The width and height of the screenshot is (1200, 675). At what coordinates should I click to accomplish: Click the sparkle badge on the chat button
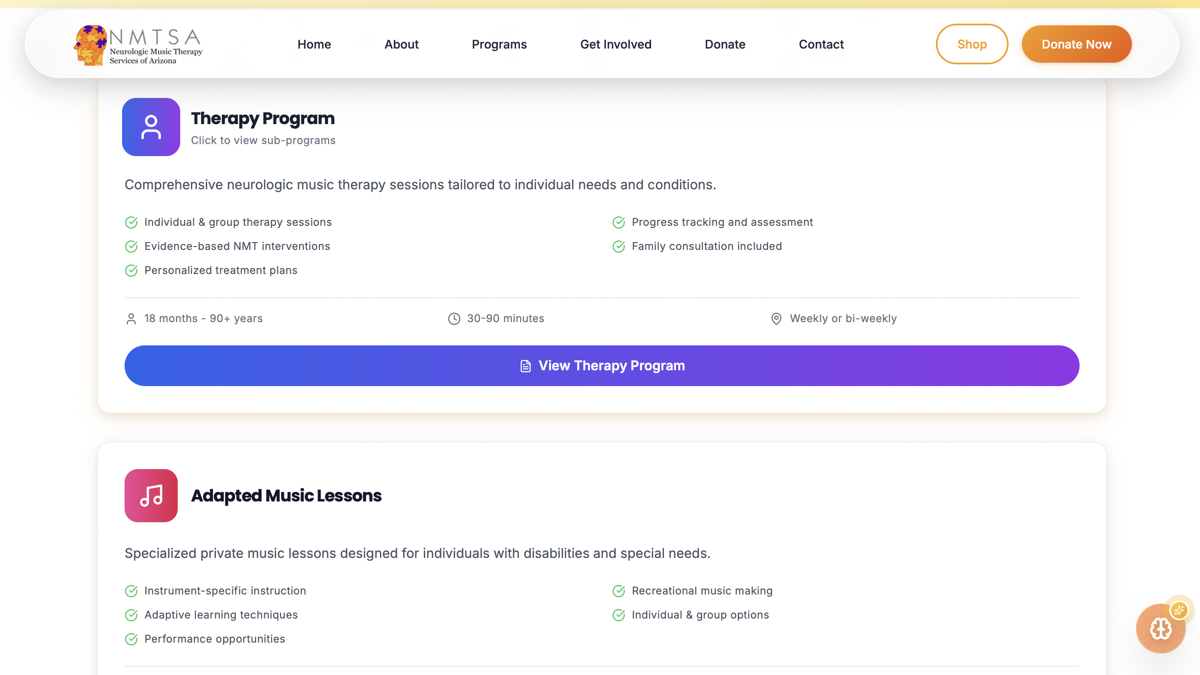click(x=1179, y=610)
